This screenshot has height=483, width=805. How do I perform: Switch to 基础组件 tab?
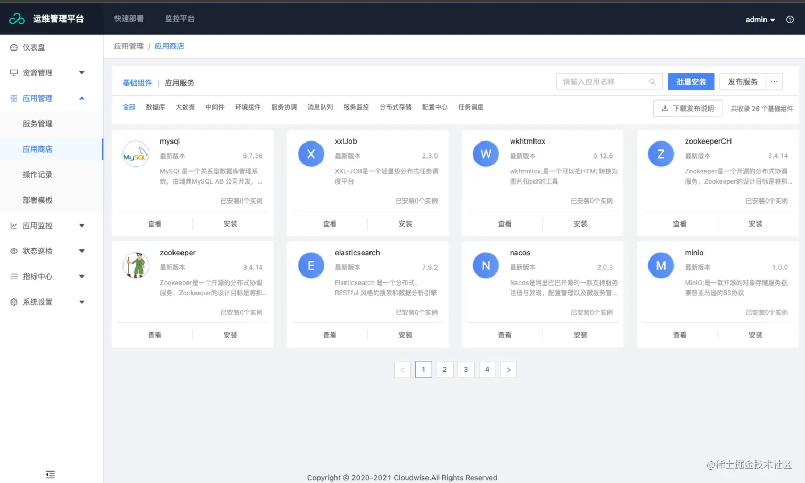point(137,83)
